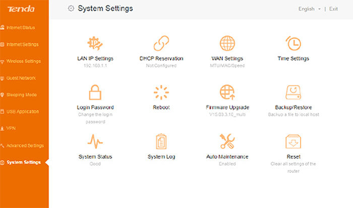Click the Tenda logo
Image resolution: width=353 pixels, height=208 pixels.
coord(21,9)
